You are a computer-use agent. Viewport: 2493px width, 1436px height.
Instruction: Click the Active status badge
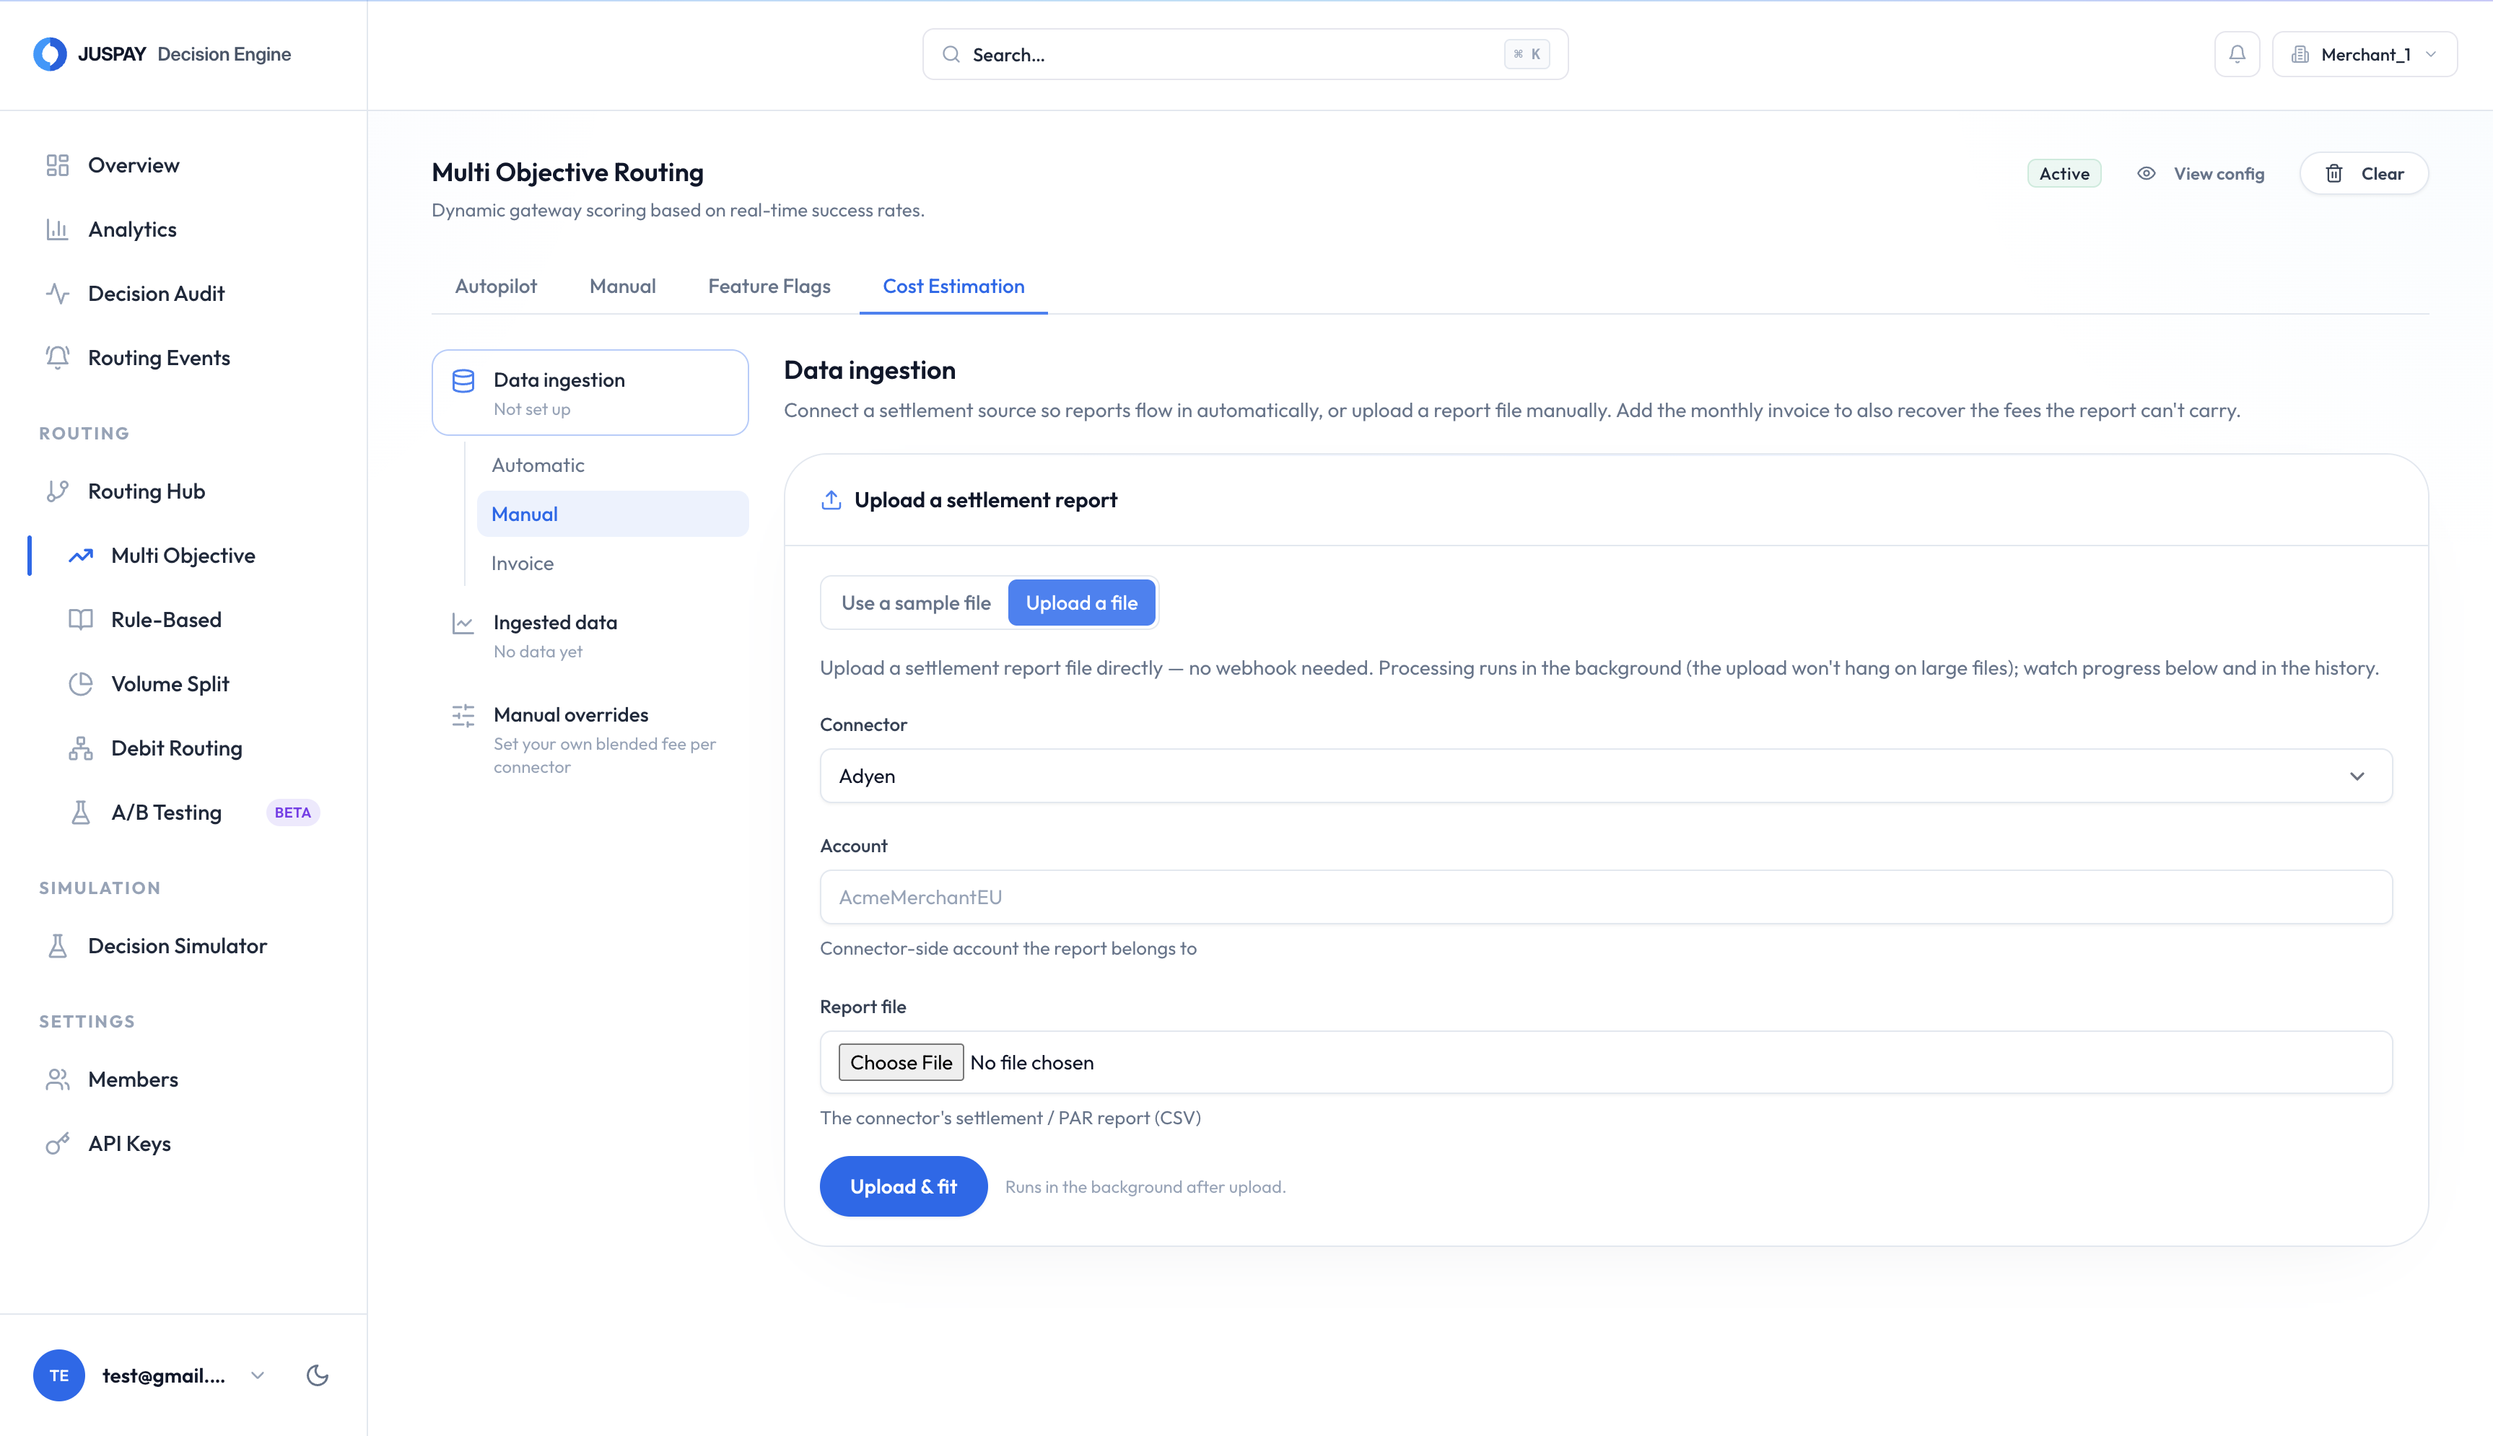[2064, 174]
